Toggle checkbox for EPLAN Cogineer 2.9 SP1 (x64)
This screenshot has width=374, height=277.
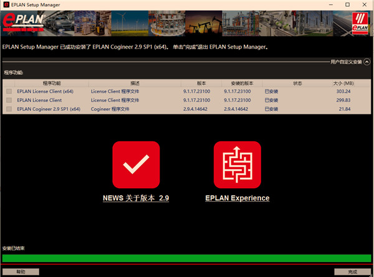[x=9, y=109]
